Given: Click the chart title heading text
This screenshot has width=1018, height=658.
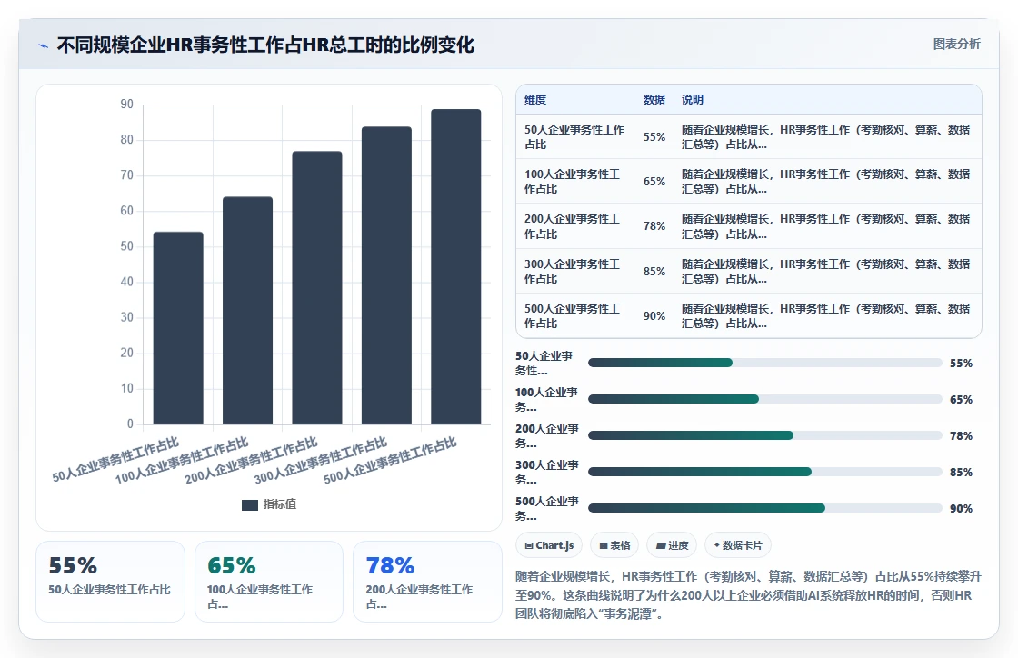Looking at the screenshot, I should pyautogui.click(x=265, y=45).
